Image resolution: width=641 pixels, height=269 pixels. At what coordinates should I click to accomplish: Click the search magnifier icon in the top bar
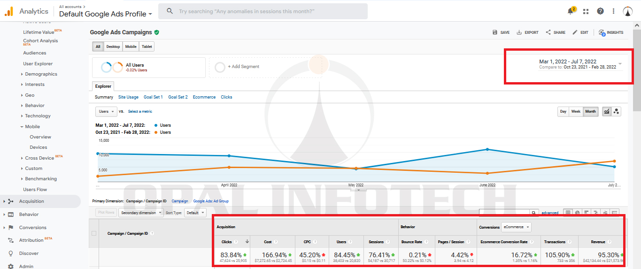pos(170,11)
